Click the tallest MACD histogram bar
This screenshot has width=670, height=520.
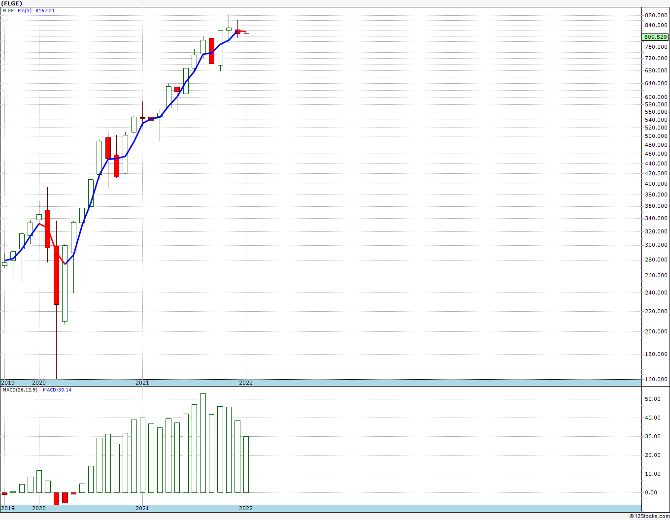pos(203,443)
